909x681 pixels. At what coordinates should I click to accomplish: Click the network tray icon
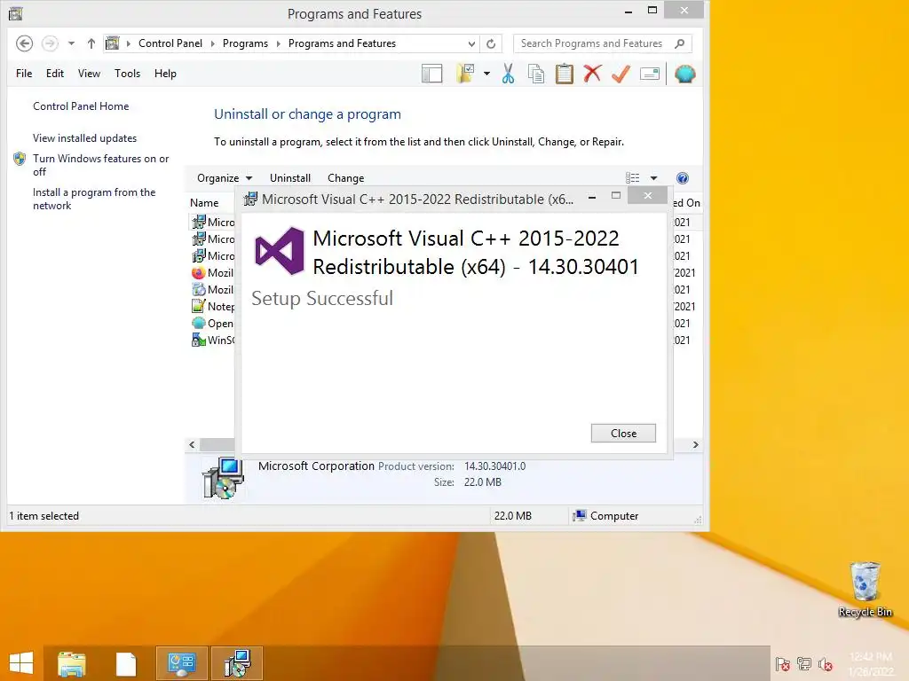point(804,663)
